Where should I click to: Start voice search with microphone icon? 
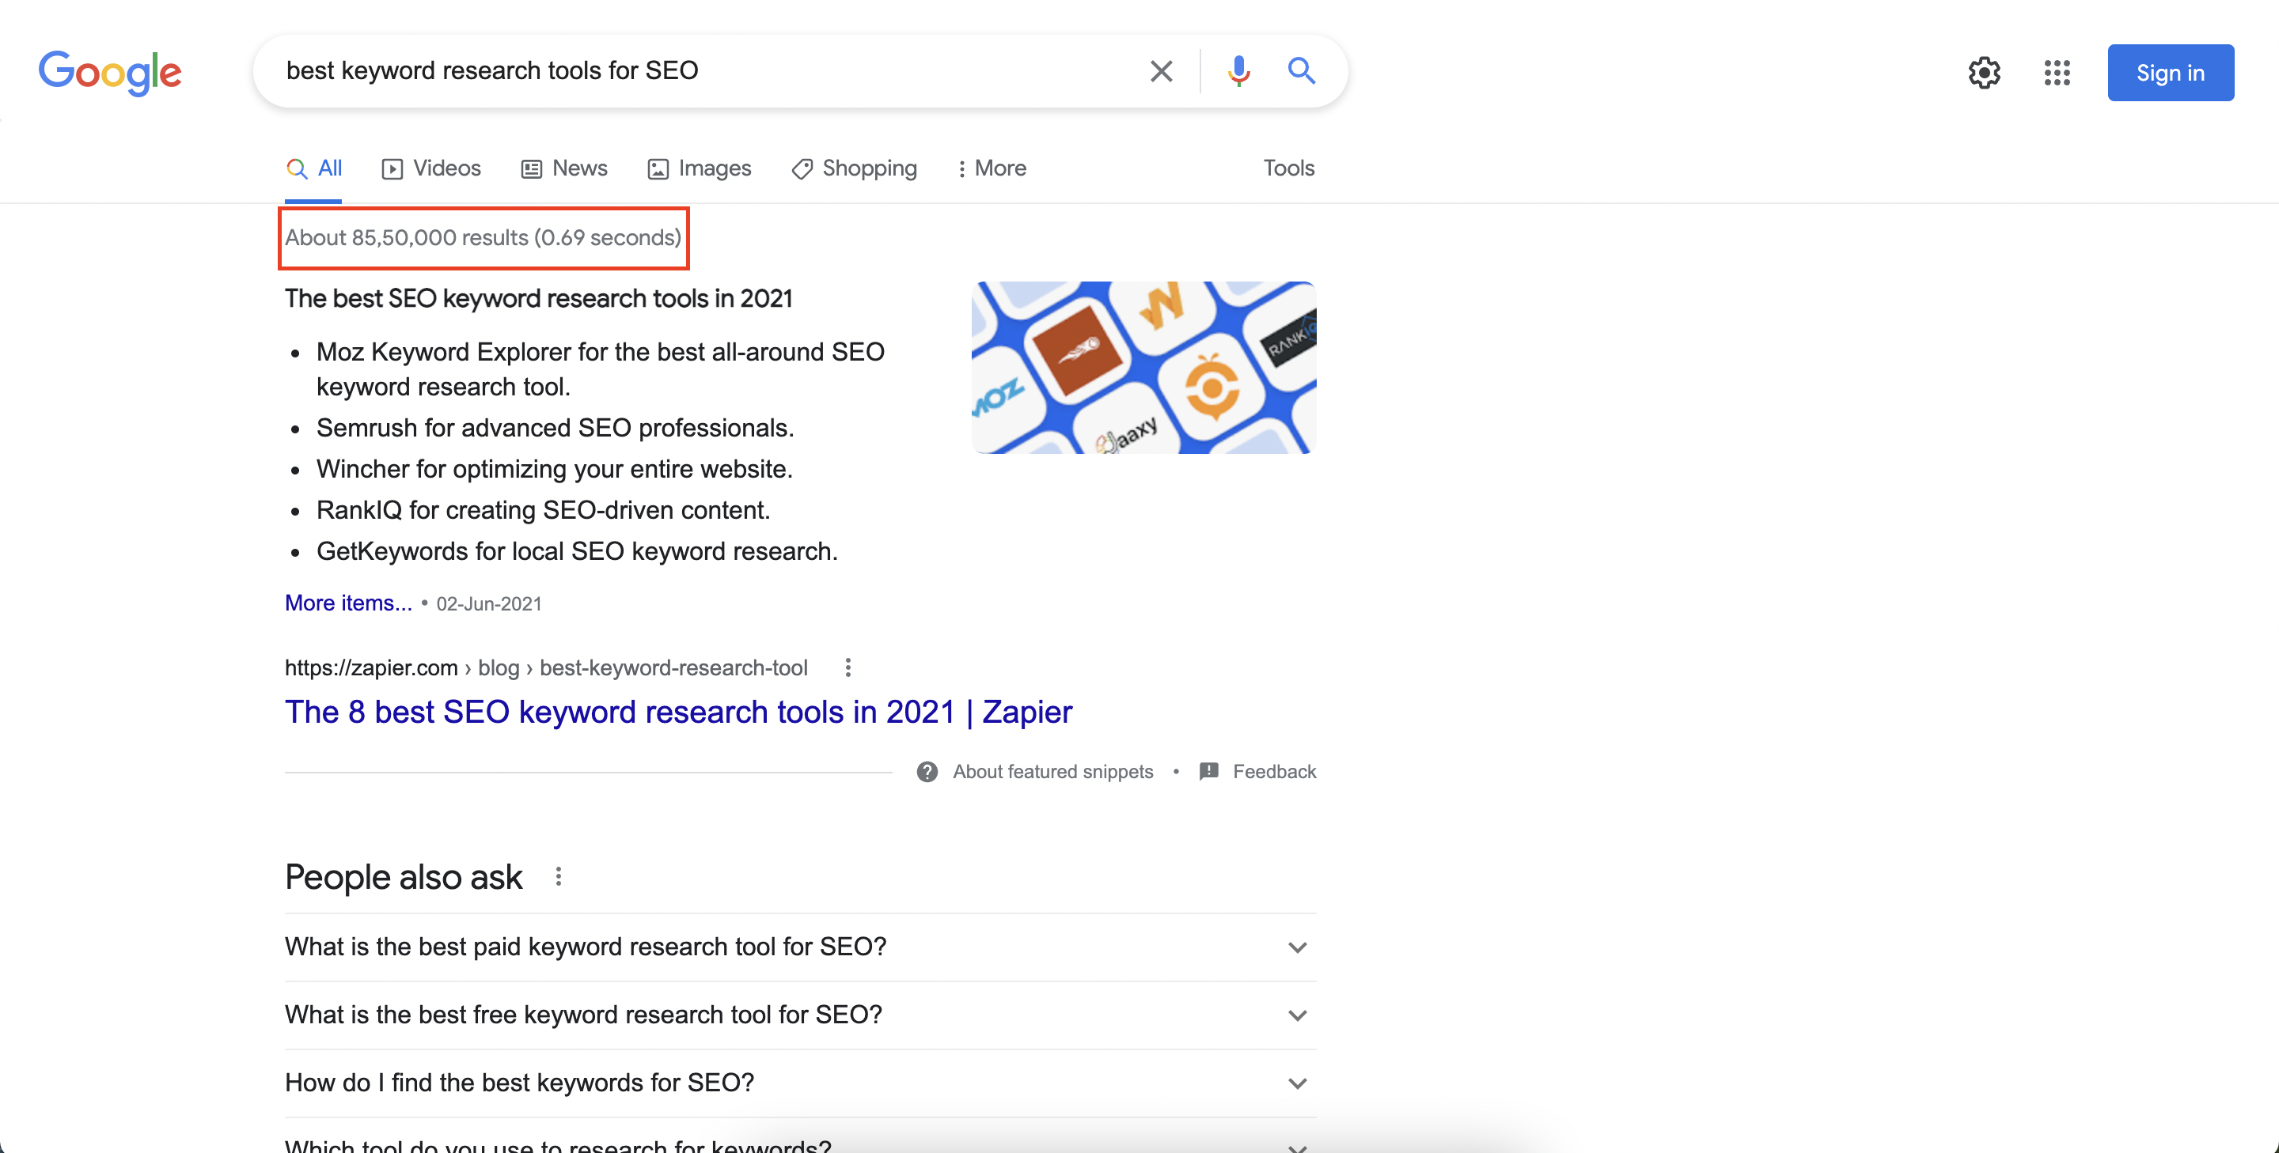click(x=1238, y=70)
